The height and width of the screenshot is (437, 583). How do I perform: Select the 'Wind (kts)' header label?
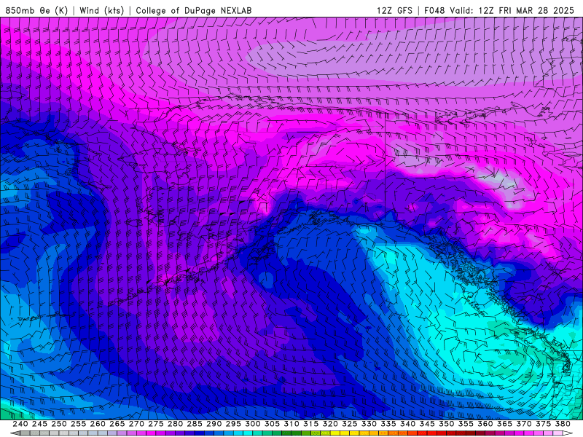102,10
